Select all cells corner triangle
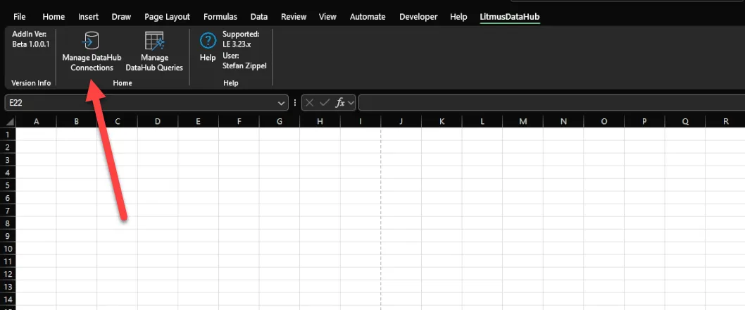The image size is (745, 310). 9,122
